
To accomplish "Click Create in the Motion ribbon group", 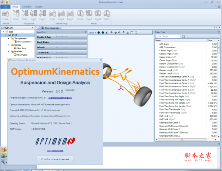I will click(x=80, y=15).
